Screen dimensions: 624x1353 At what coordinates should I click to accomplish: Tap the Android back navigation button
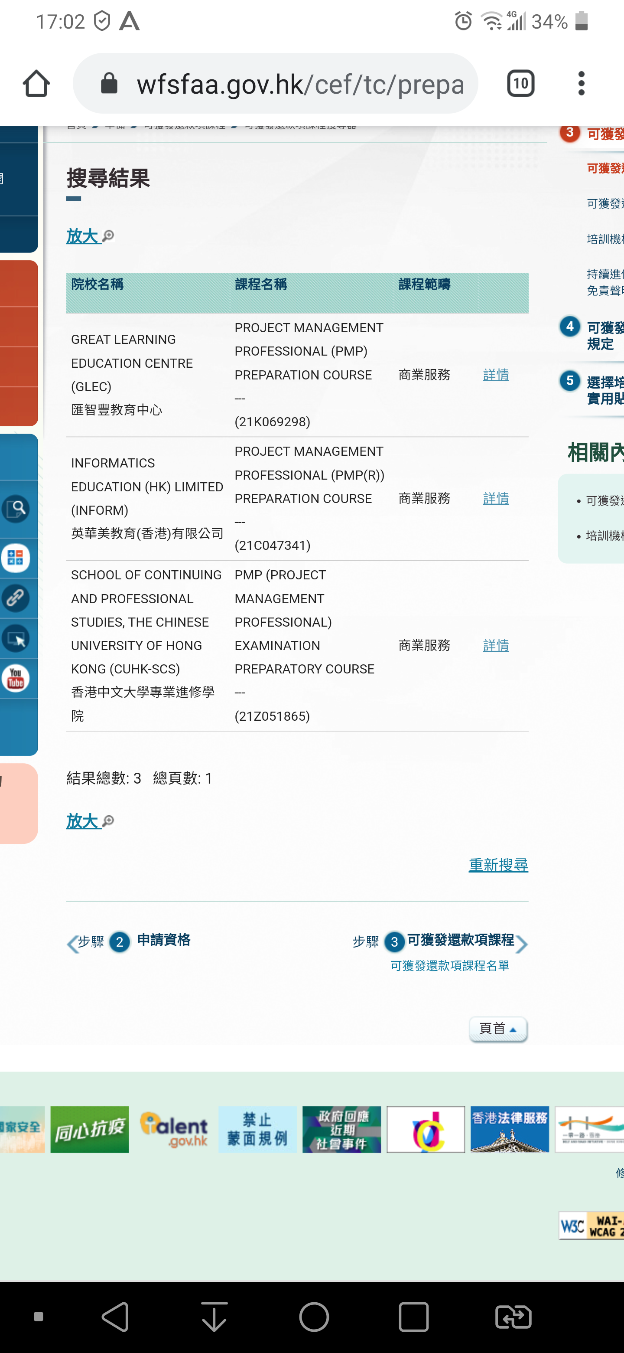pos(115,1317)
